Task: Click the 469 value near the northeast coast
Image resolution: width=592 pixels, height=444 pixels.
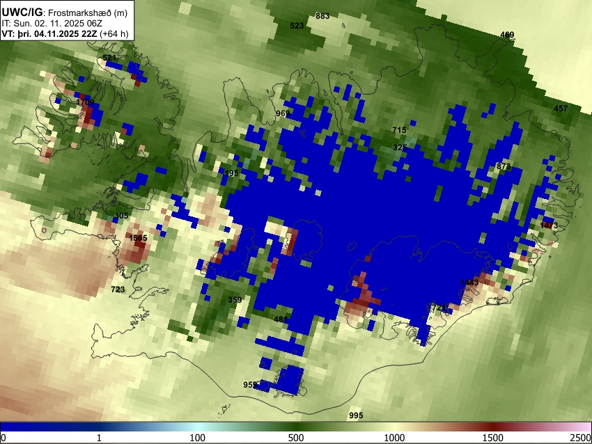Action: (x=507, y=35)
